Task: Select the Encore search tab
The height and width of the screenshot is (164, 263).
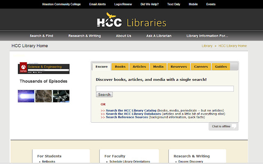Action: [102, 66]
